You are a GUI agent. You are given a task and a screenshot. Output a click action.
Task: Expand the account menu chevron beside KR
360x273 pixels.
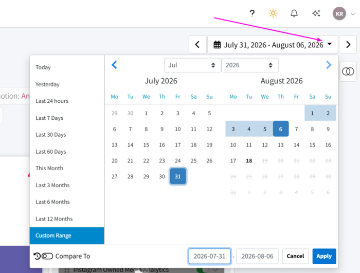[x=353, y=14]
